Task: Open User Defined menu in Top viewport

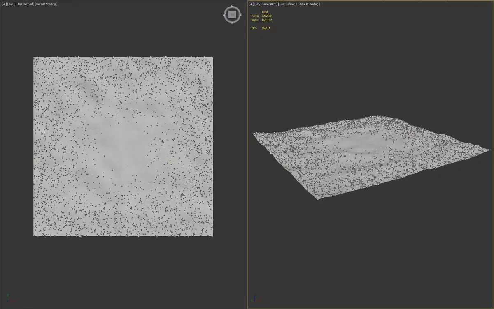Action: [24, 4]
